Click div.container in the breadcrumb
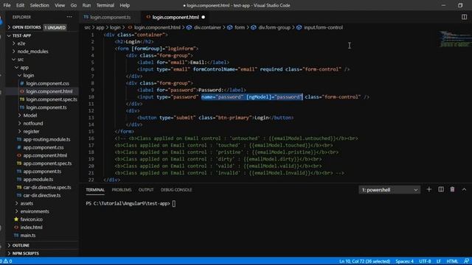472x265 pixels. click(x=207, y=27)
